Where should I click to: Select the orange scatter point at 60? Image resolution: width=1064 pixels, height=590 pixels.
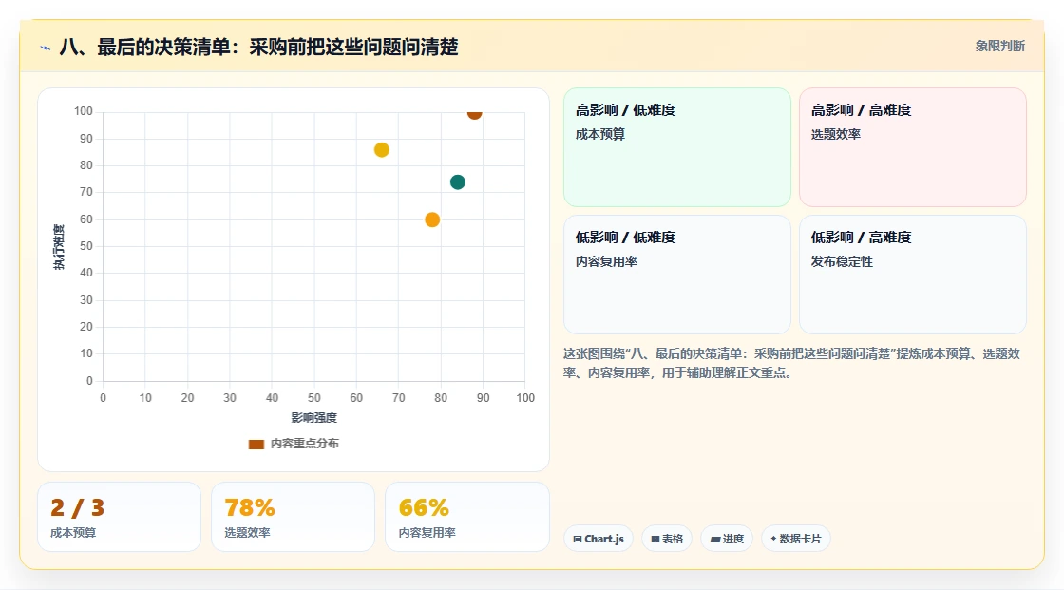pyautogui.click(x=432, y=219)
